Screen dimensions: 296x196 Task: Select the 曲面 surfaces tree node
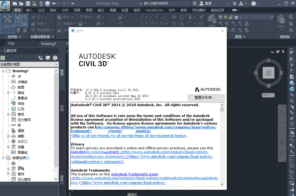(x=21, y=87)
